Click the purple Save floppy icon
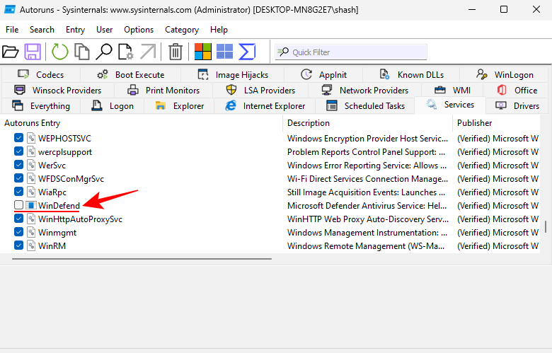Image resolution: width=552 pixels, height=353 pixels. 33,52
